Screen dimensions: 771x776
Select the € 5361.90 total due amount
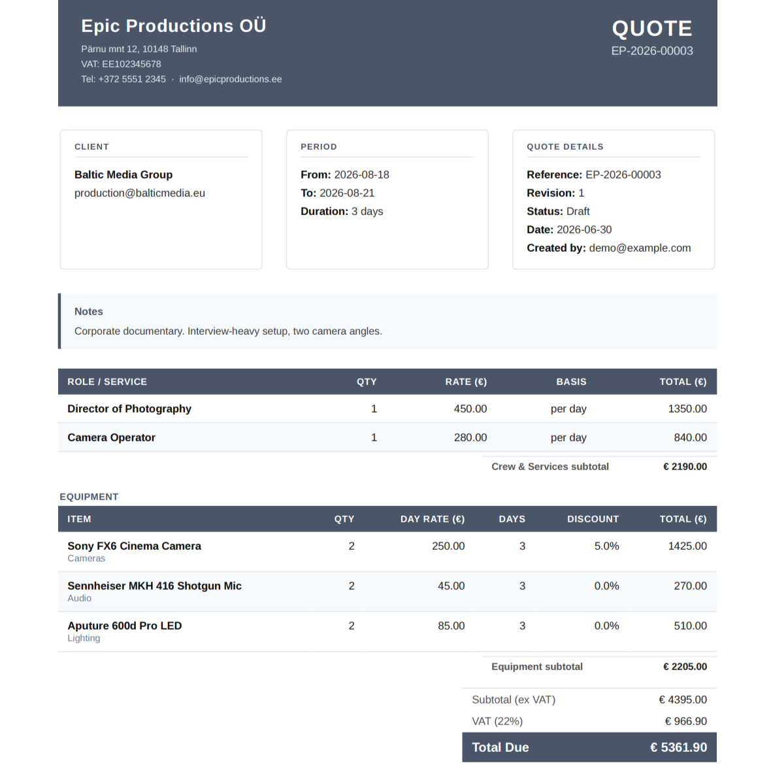(x=678, y=747)
